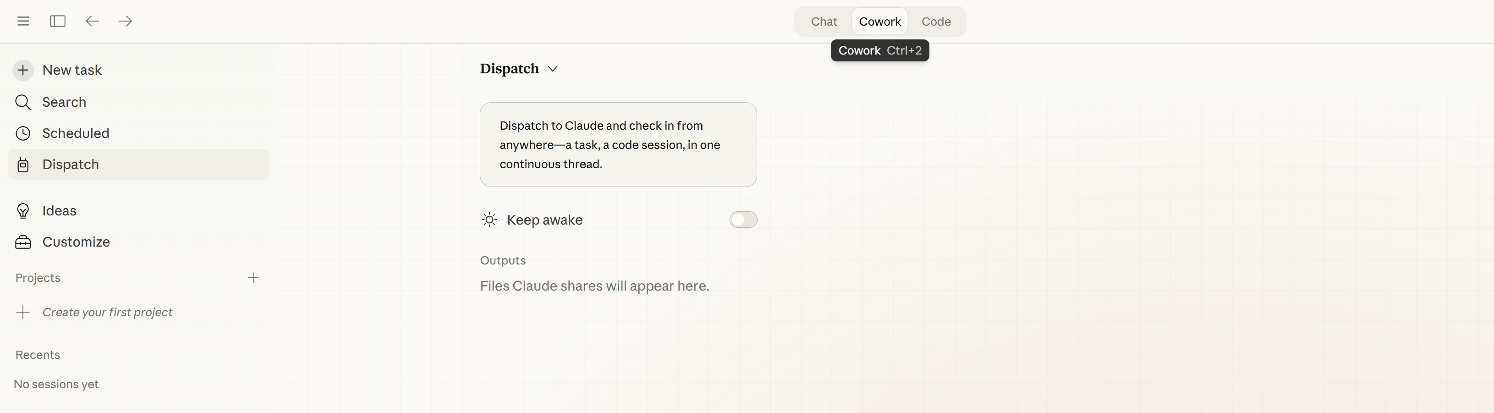Open the Customize toolbox item
The image size is (1494, 413).
click(x=76, y=242)
